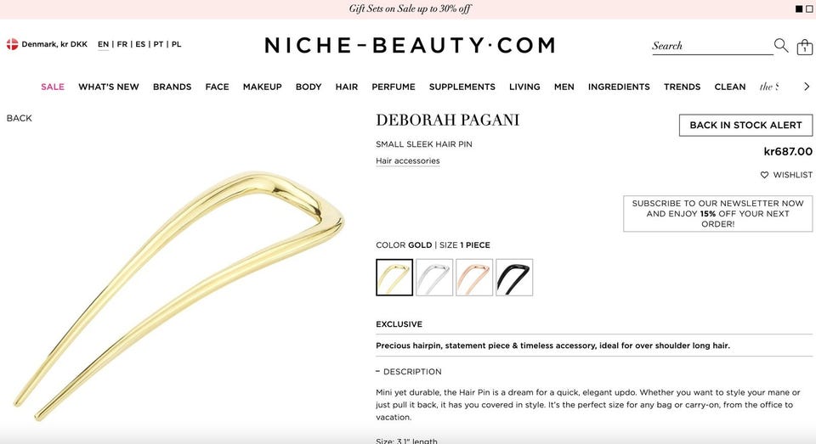Viewport: 816px width, 444px height.
Task: Select the black hair pin swatch
Action: point(514,278)
